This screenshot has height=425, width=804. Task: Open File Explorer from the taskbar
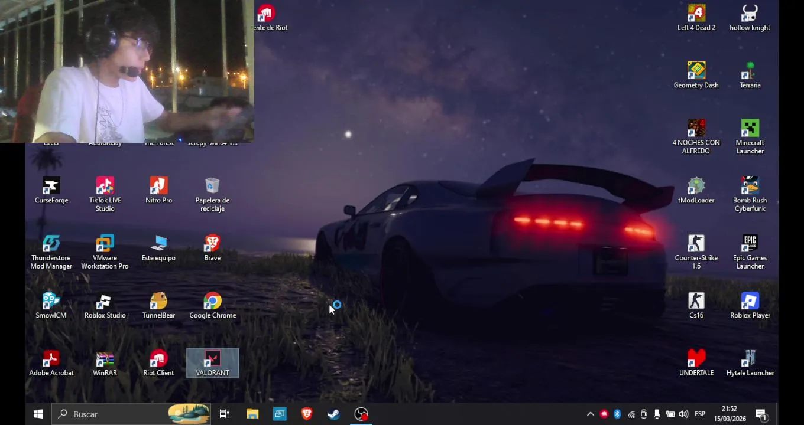coord(252,414)
